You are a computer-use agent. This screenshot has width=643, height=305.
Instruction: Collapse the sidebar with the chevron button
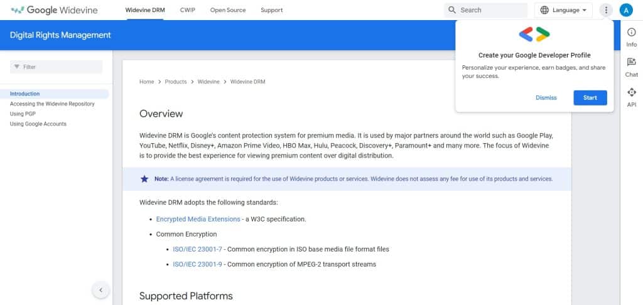tap(101, 290)
